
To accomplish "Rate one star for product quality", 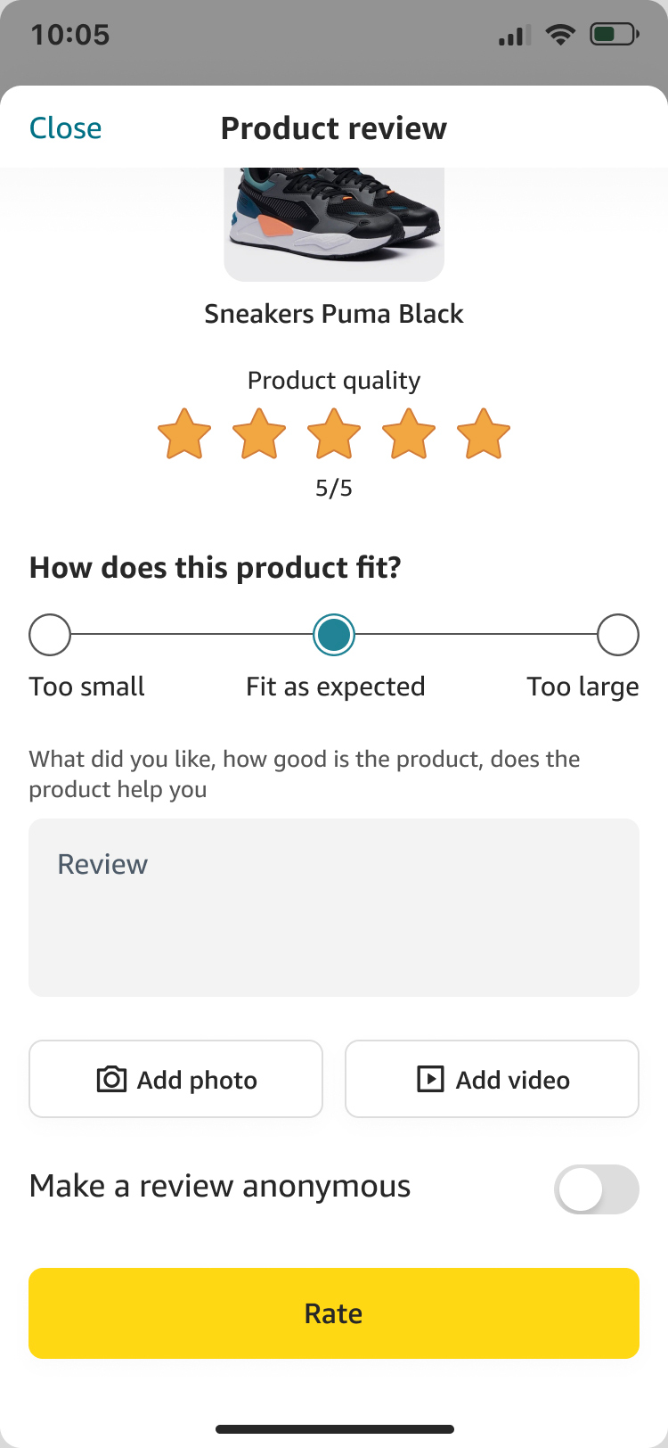I will [x=184, y=434].
